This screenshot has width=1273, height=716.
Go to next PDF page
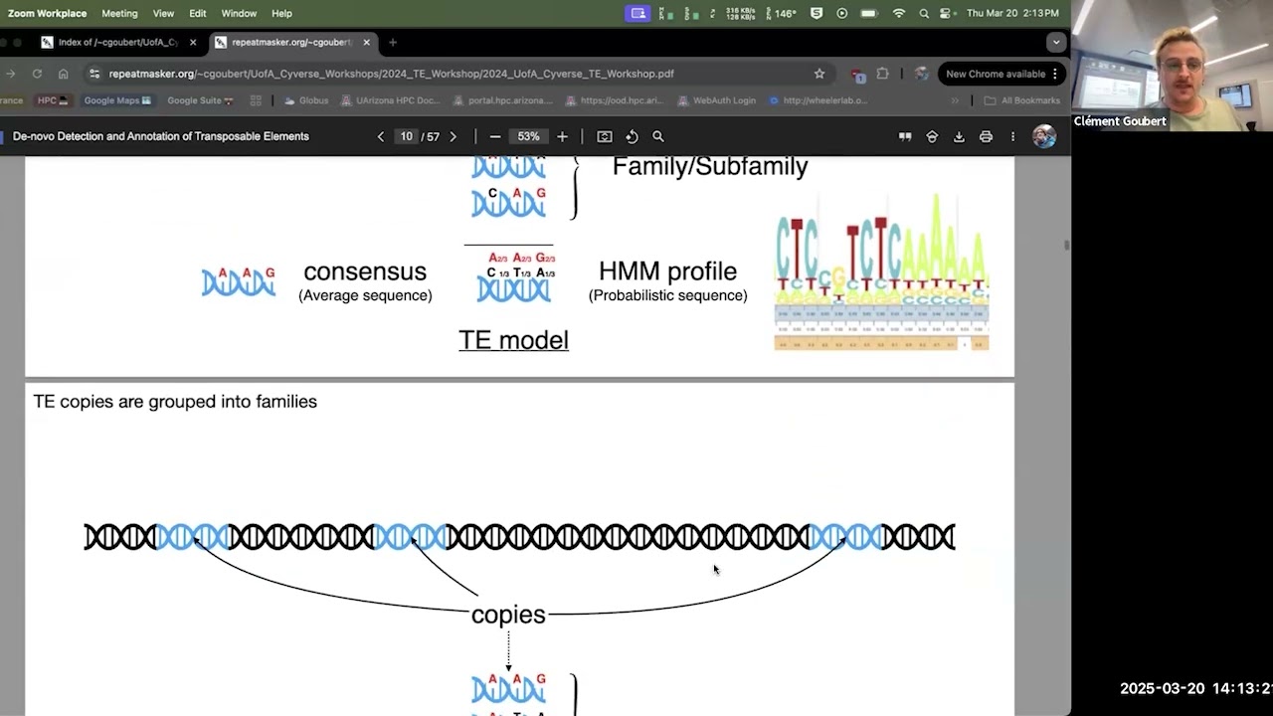pyautogui.click(x=453, y=136)
